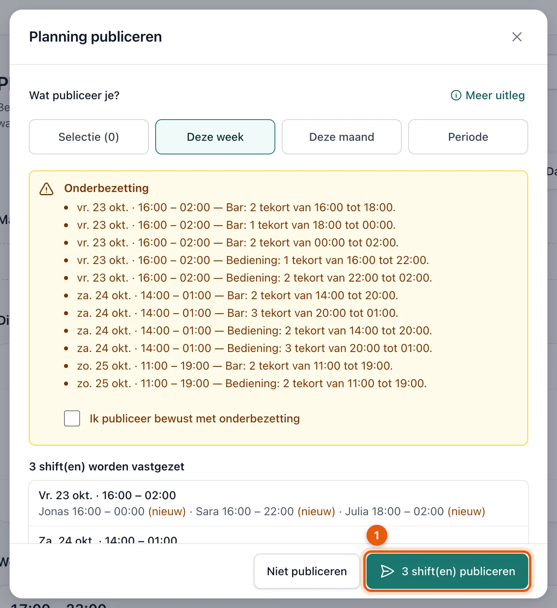Click Sara 16:00 – 22:00 (nieuw) entry

coord(265,511)
